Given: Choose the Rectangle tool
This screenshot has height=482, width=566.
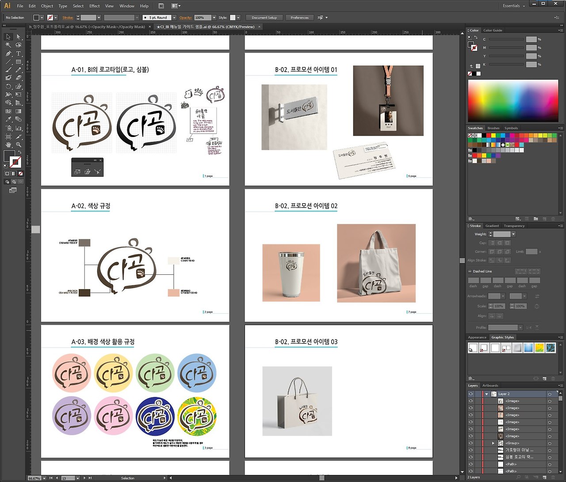Looking at the screenshot, I should 19,62.
